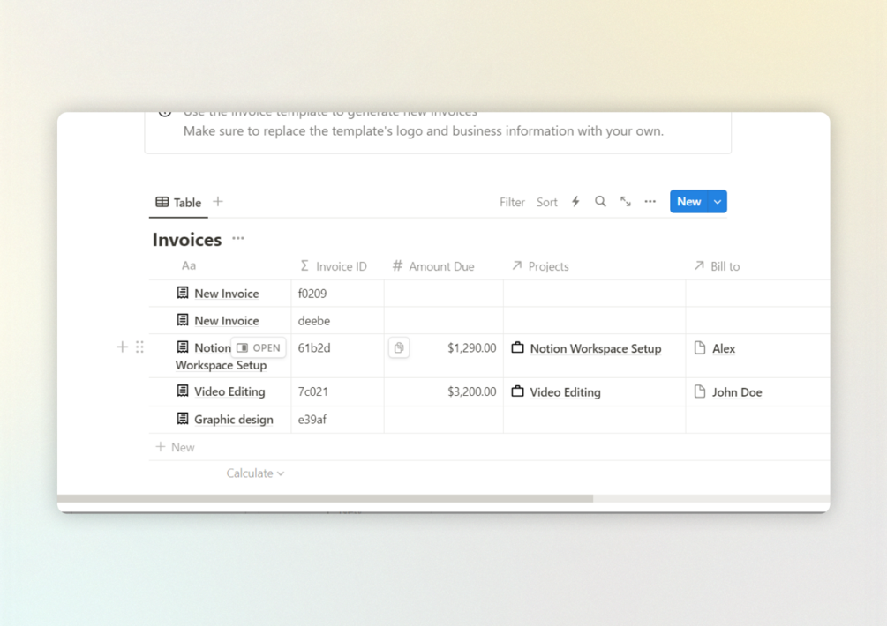Viewport: 887px width, 626px height.
Task: Click the Invoices database title
Action: (x=187, y=240)
